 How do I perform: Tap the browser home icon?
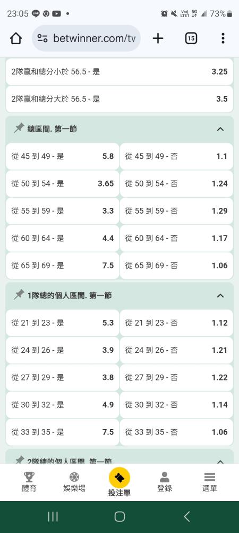point(16,38)
